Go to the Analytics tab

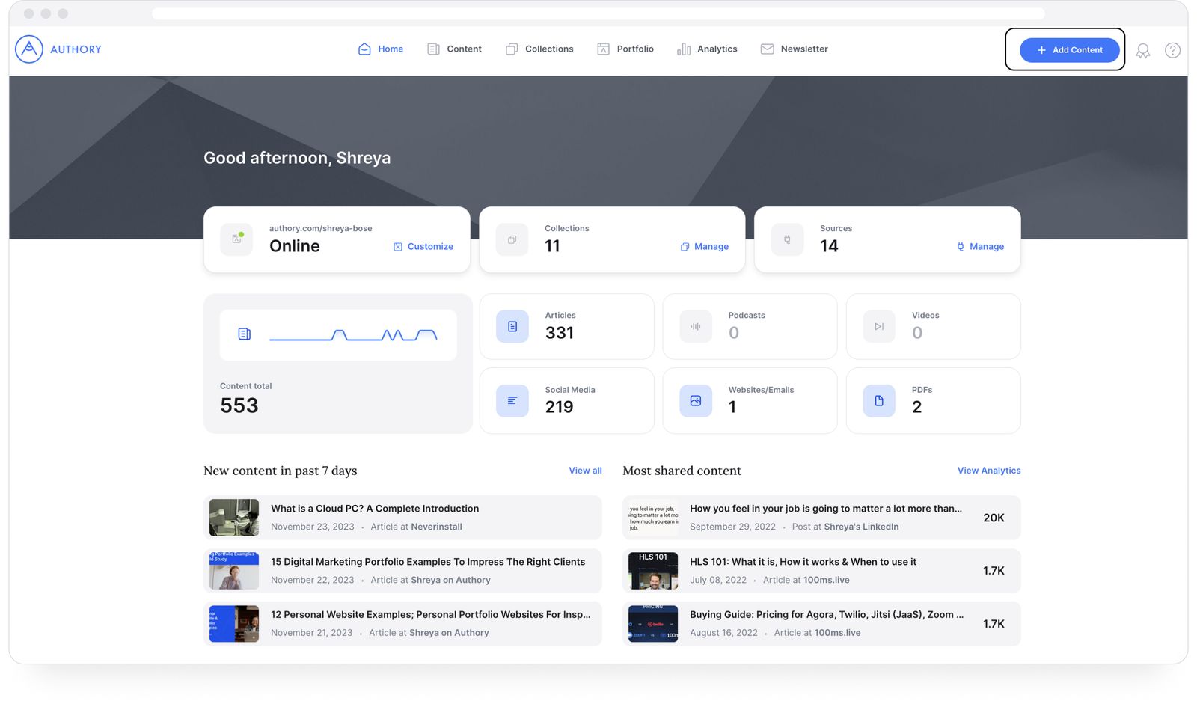(707, 49)
